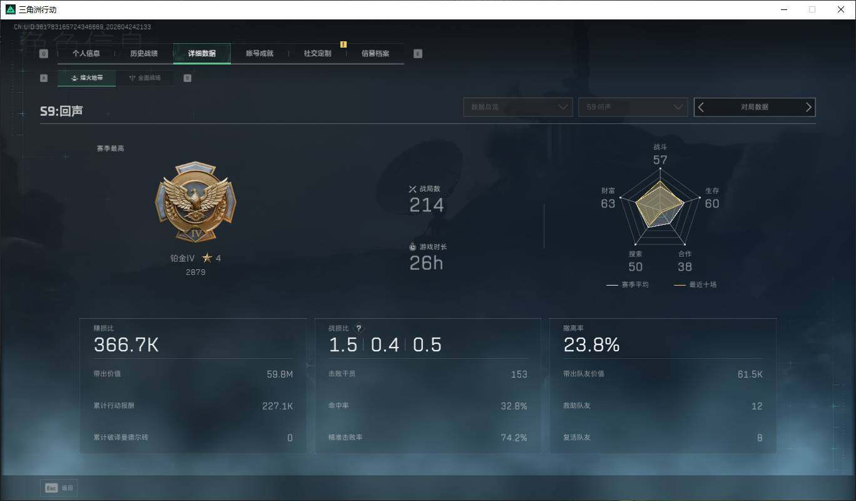The image size is (856, 501).
Task: Click the 救助队友 row showing 12
Action: pos(663,406)
